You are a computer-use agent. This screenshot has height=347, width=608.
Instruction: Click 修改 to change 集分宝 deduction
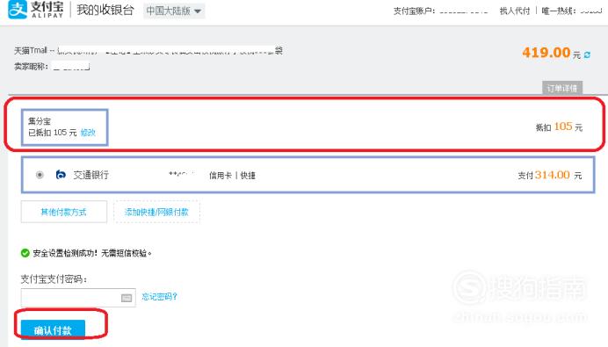pos(88,133)
